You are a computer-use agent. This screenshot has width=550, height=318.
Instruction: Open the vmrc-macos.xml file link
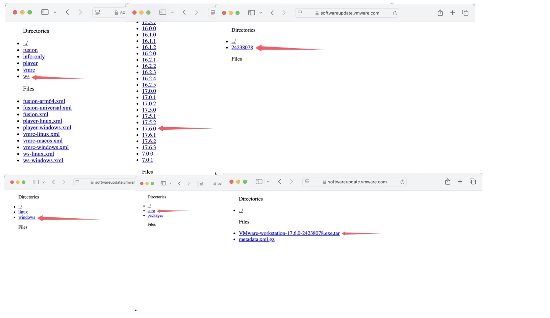(x=43, y=141)
